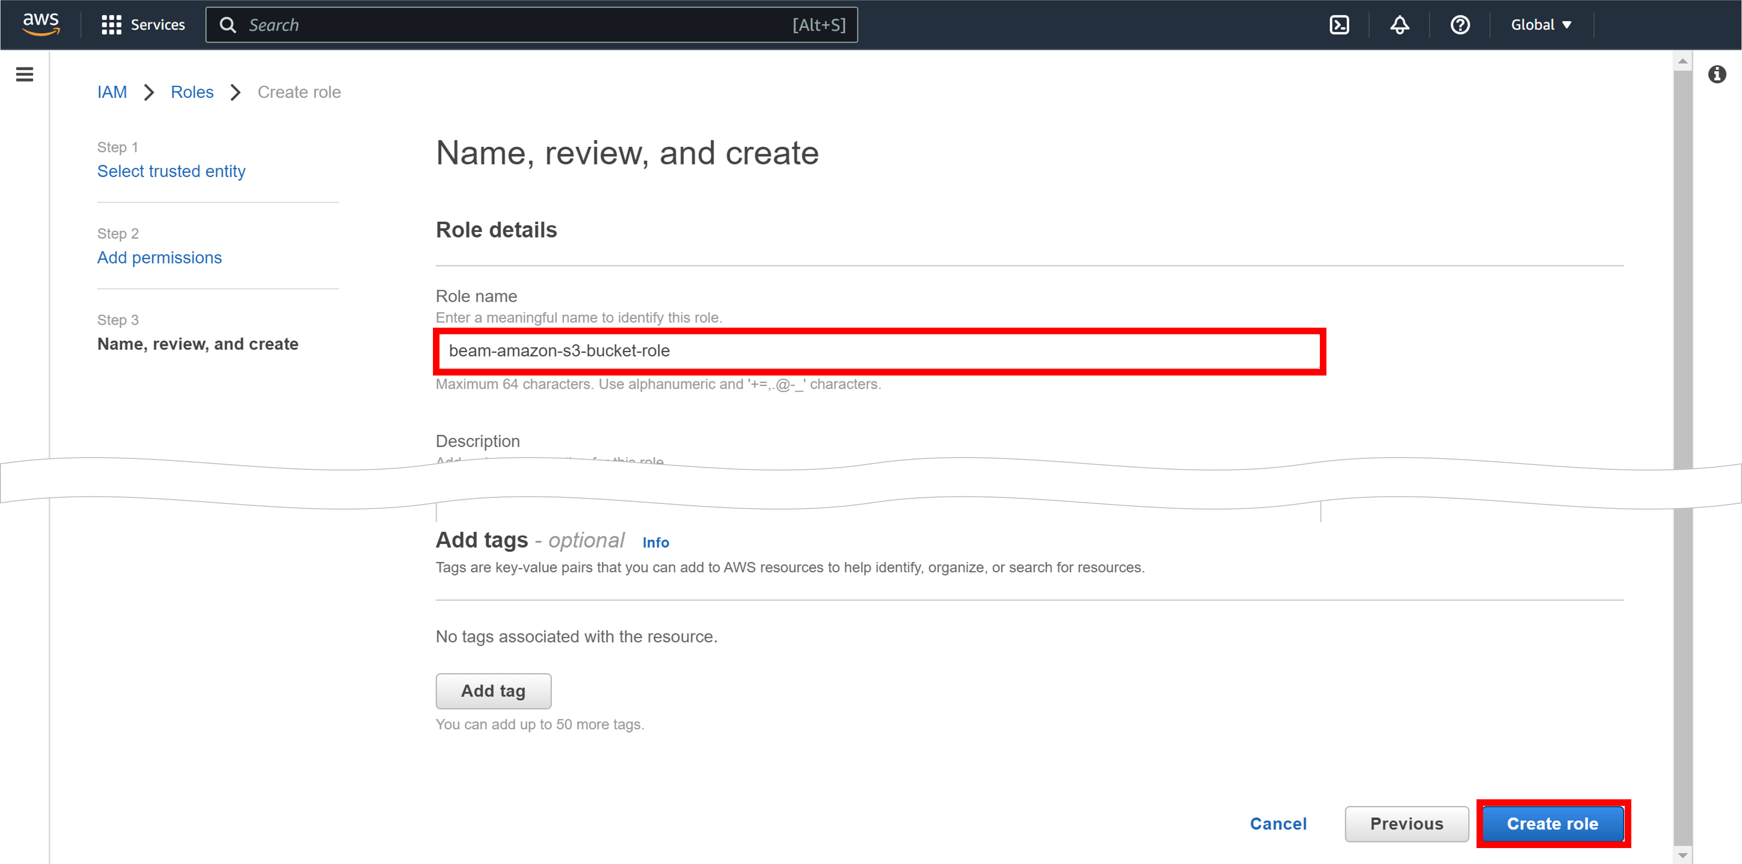Image resolution: width=1742 pixels, height=864 pixels.
Task: Click the Add tag button
Action: 493,691
